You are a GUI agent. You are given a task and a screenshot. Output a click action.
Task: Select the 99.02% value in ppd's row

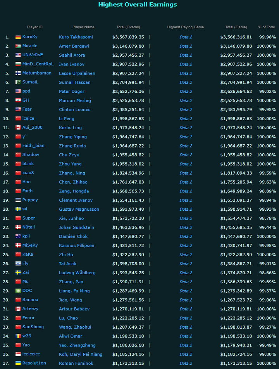pos(267,91)
